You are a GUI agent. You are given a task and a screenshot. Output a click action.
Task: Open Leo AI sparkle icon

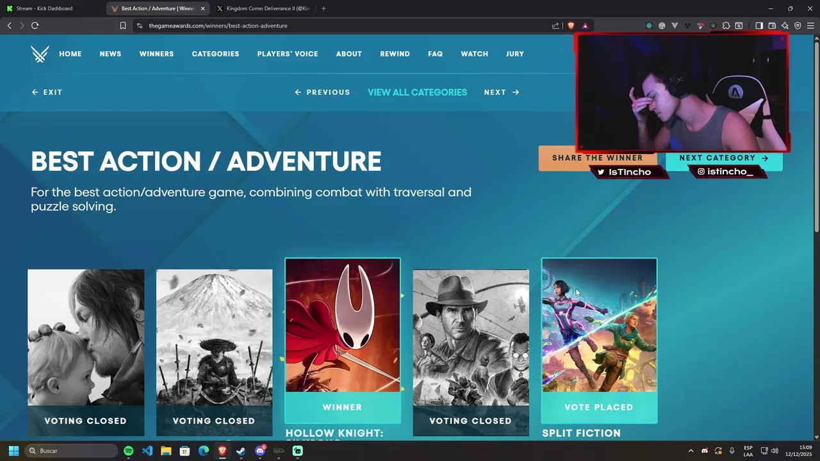tap(785, 26)
